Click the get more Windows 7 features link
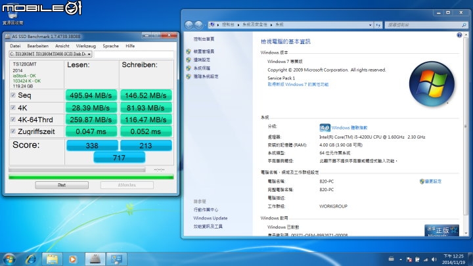This screenshot has width=473, height=266. [298, 85]
